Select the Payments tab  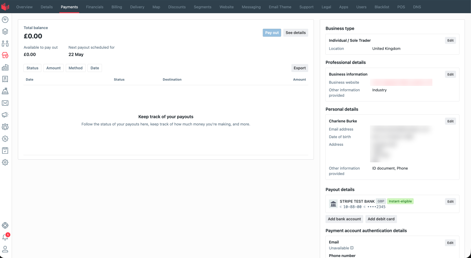point(69,7)
